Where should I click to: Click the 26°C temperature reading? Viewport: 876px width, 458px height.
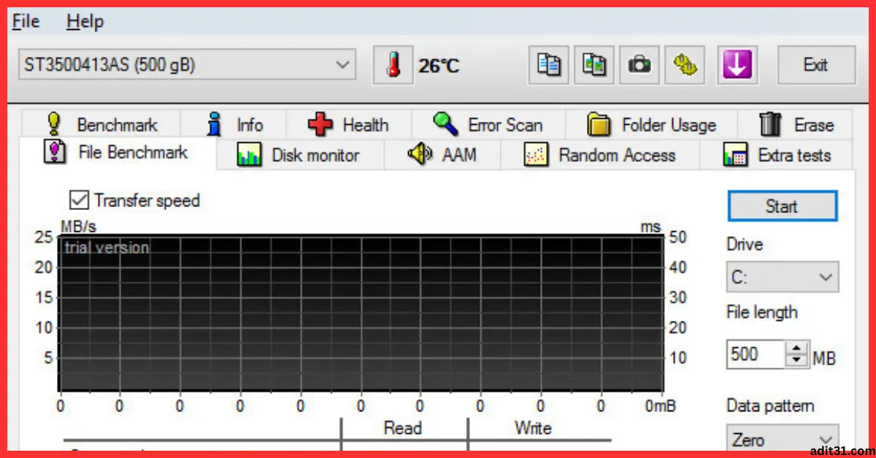439,66
